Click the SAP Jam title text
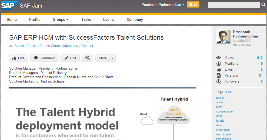The height and width of the screenshot is (140, 267). 31,6
